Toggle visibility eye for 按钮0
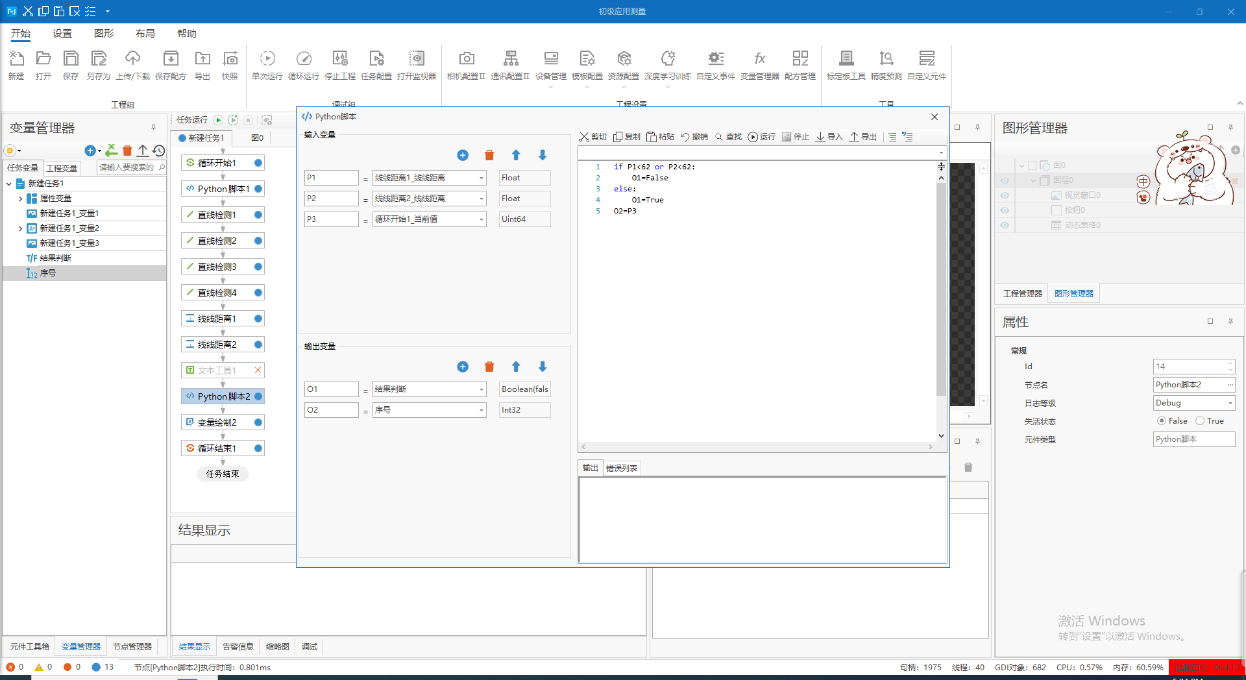This screenshot has width=1246, height=680. tap(1005, 210)
